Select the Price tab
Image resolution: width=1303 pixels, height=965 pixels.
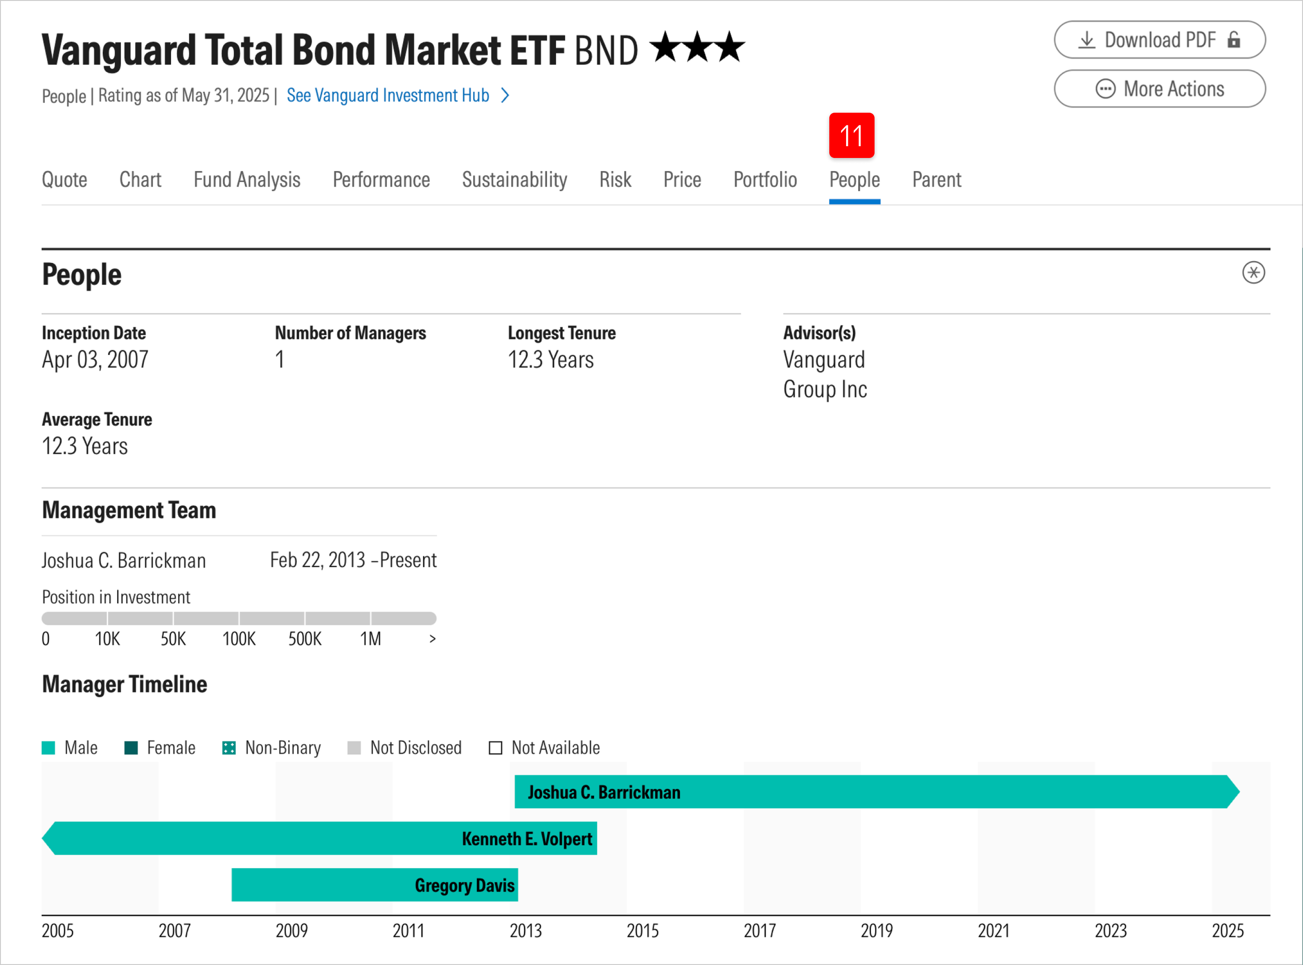click(x=682, y=180)
